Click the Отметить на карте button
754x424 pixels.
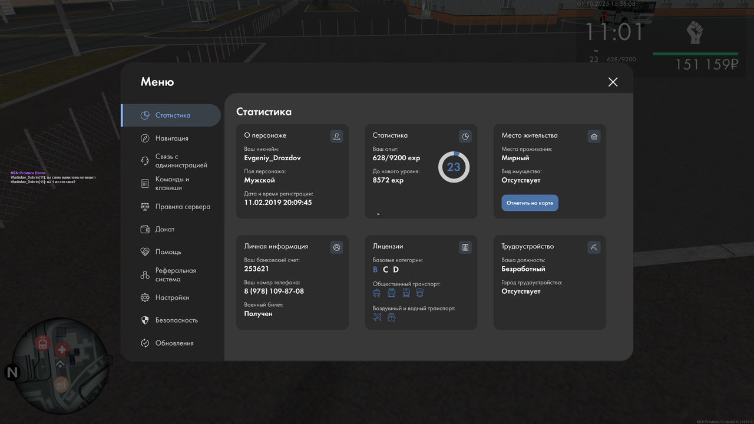click(530, 203)
